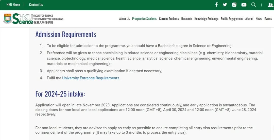
Task: Go to the Research menu
Action: pos(186,19)
